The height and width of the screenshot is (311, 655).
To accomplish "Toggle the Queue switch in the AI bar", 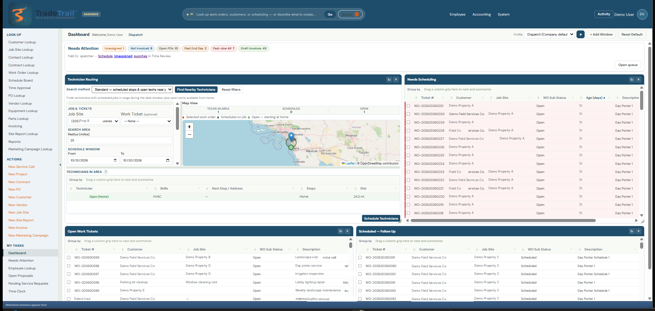I will [350, 14].
